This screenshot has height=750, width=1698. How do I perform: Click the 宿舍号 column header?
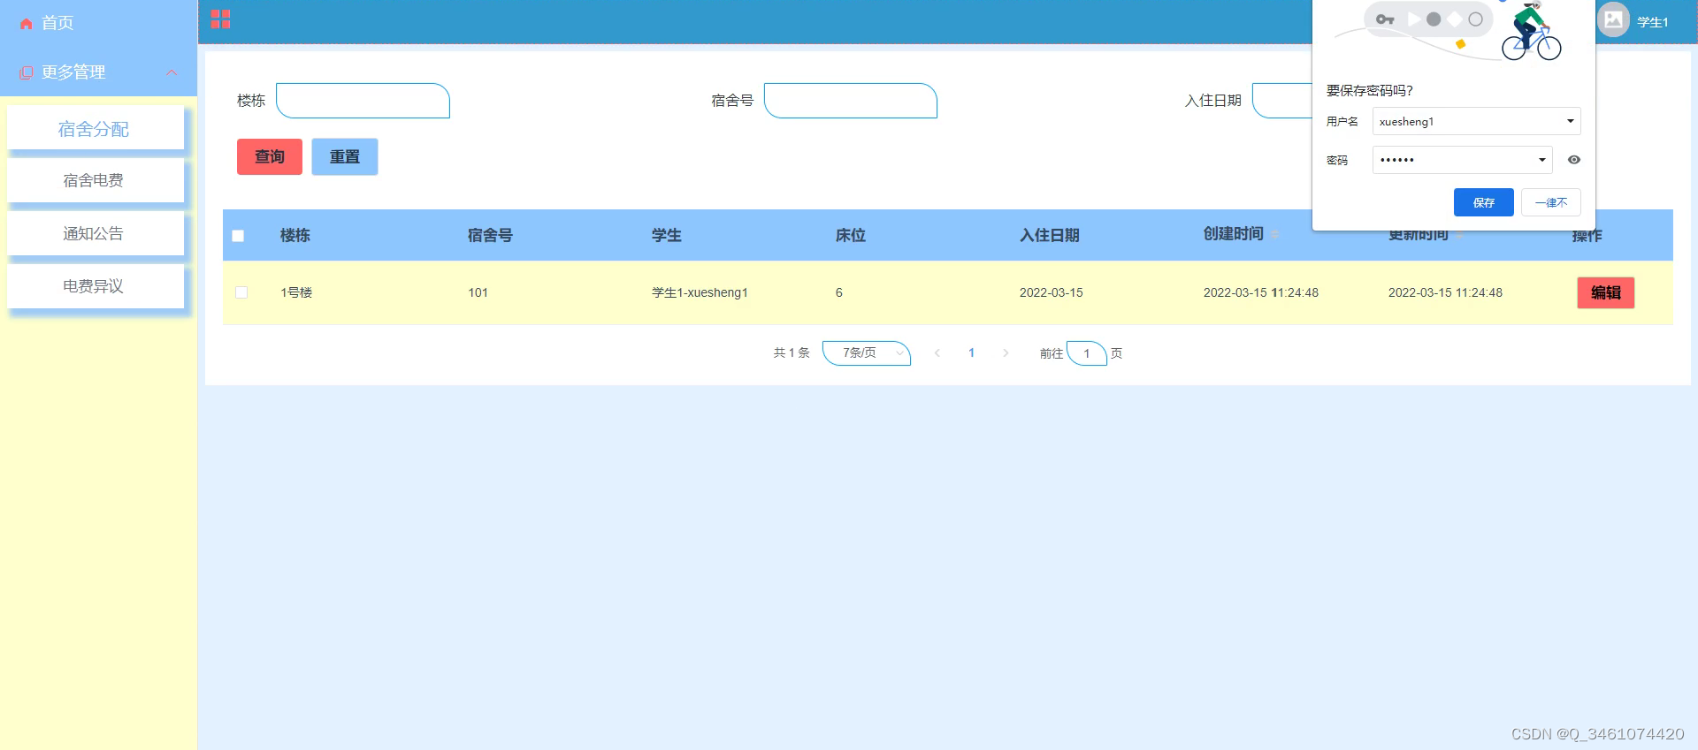click(490, 235)
